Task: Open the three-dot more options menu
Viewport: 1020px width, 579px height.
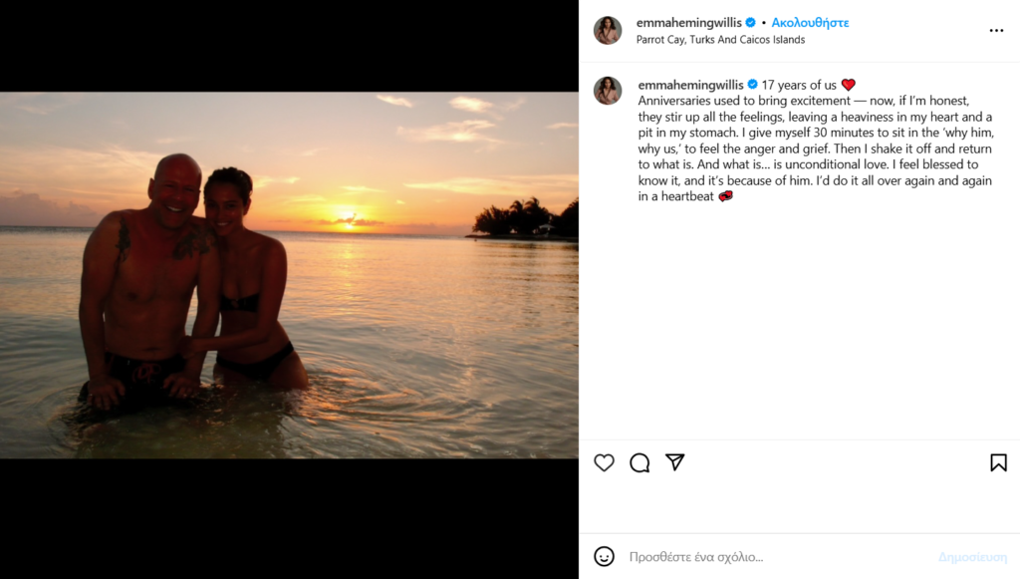Action: click(x=996, y=31)
